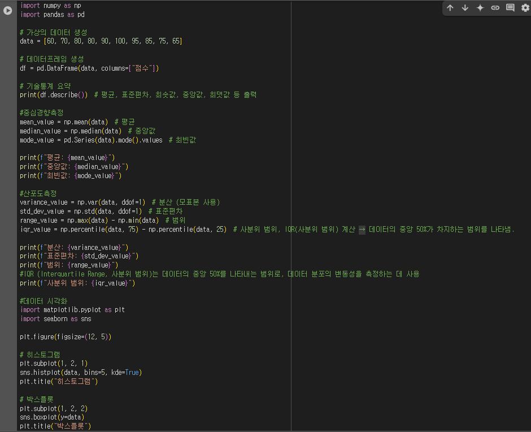The image size is (531, 432).
Task: Add a comment with the comment icon
Action: point(510,8)
